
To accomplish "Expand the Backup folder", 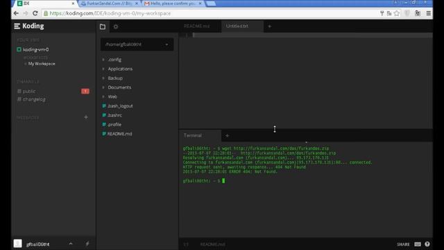I will pyautogui.click(x=115, y=78).
